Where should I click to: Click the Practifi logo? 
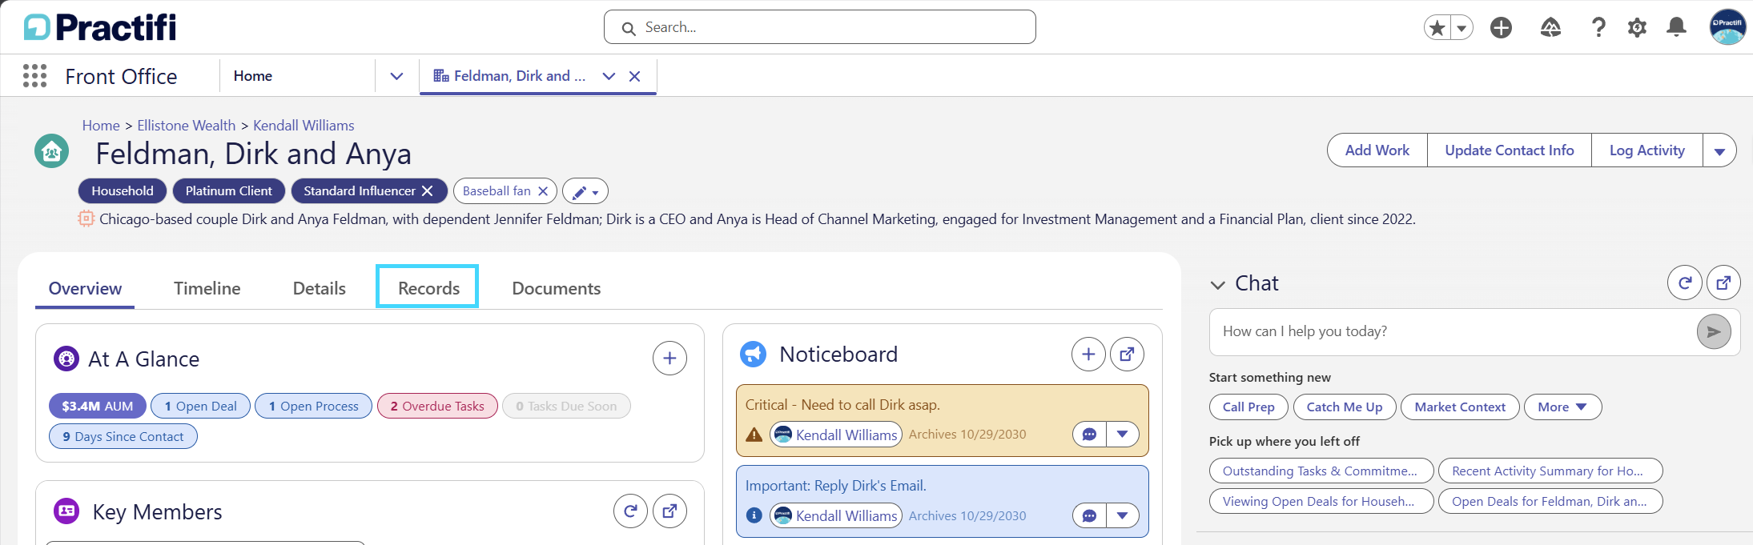tap(100, 27)
